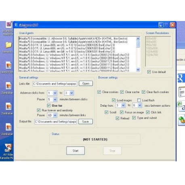185x185 pixels.
Task: Click the greyed Stop button
Action: tap(112, 151)
